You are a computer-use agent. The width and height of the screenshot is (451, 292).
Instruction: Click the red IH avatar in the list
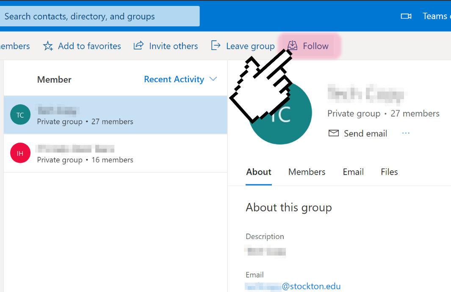click(20, 153)
